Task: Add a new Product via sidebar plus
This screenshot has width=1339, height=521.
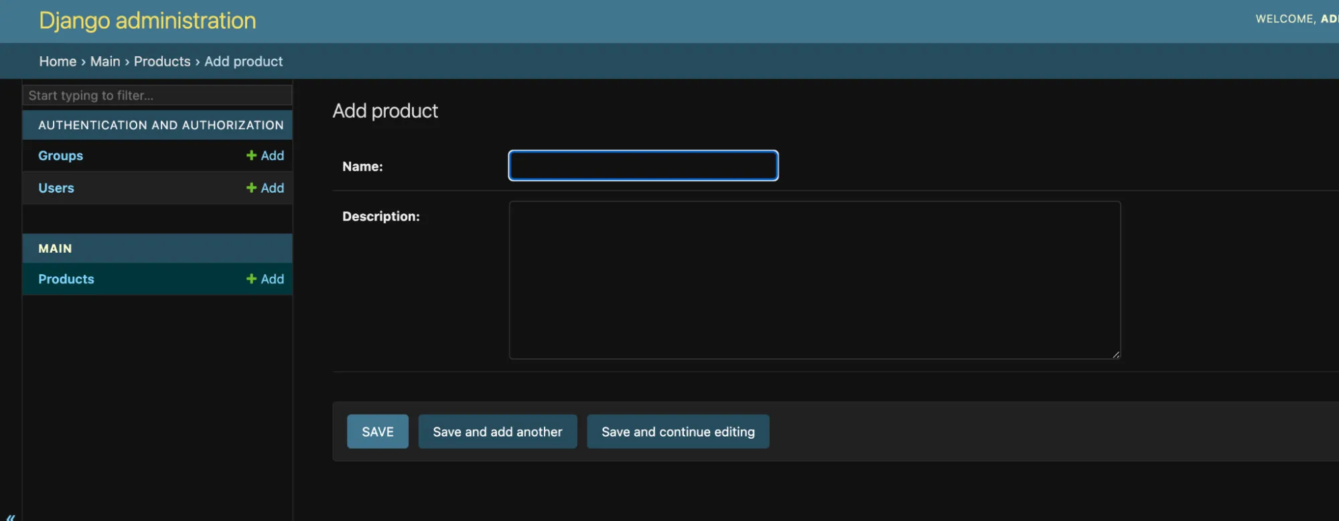Action: [x=265, y=279]
